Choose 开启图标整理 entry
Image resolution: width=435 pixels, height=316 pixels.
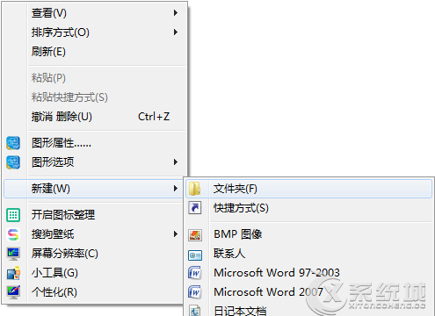click(94, 215)
